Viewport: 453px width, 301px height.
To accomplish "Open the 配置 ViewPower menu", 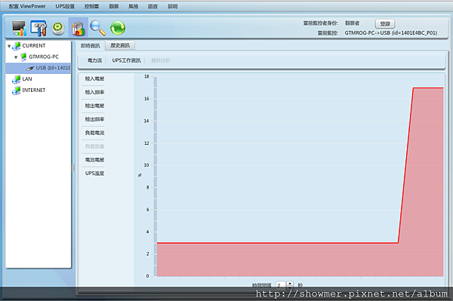I will click(27, 6).
